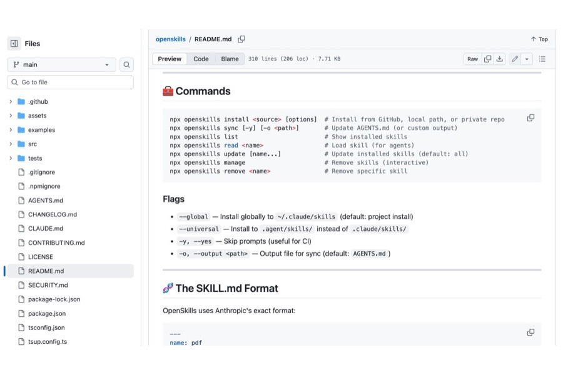
Task: Open the LICENSE file
Action: [41, 257]
